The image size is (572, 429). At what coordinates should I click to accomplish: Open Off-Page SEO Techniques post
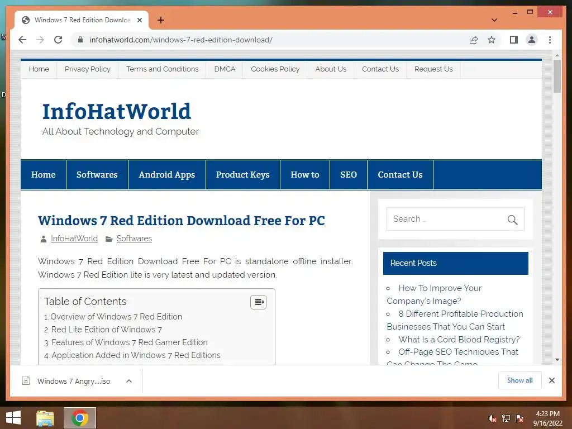tap(452, 357)
